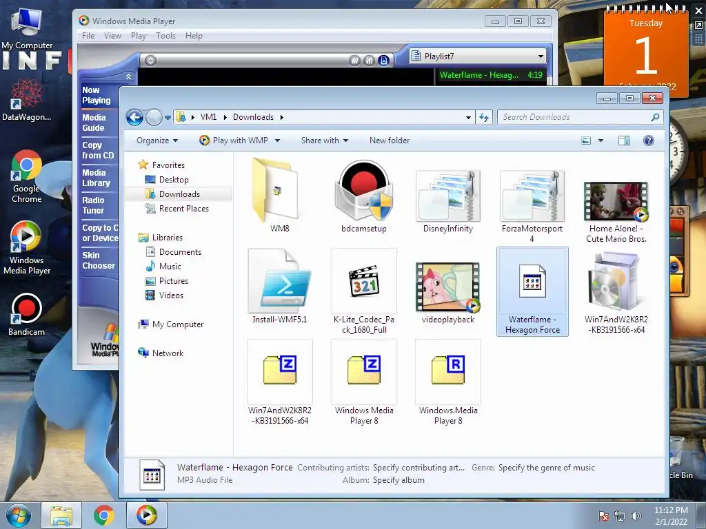Select the bdcamsetup installer file
Image resolution: width=706 pixels, height=529 pixels.
pos(364,196)
